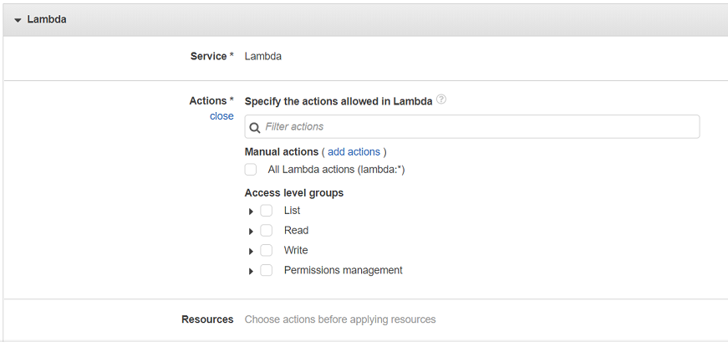Click the Lambda section header title

pos(47,19)
